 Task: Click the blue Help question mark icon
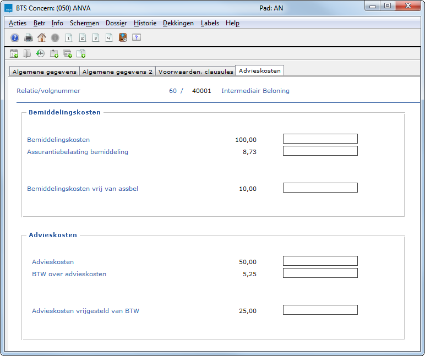(x=15, y=37)
